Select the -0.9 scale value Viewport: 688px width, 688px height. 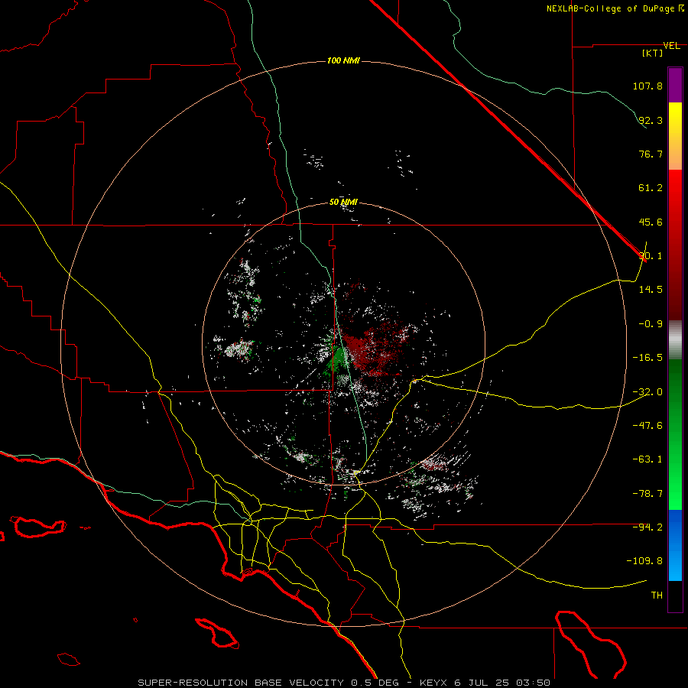[651, 324]
